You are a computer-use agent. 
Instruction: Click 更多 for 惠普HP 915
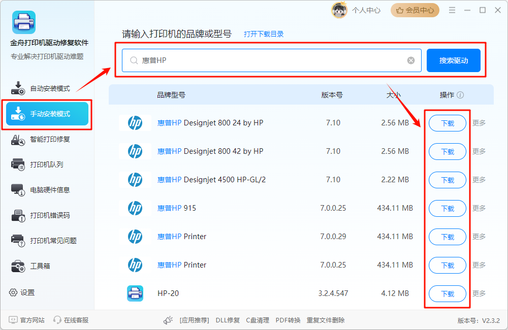click(x=479, y=208)
